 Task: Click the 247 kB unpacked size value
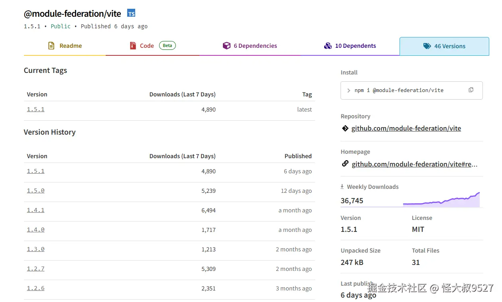pos(352,263)
